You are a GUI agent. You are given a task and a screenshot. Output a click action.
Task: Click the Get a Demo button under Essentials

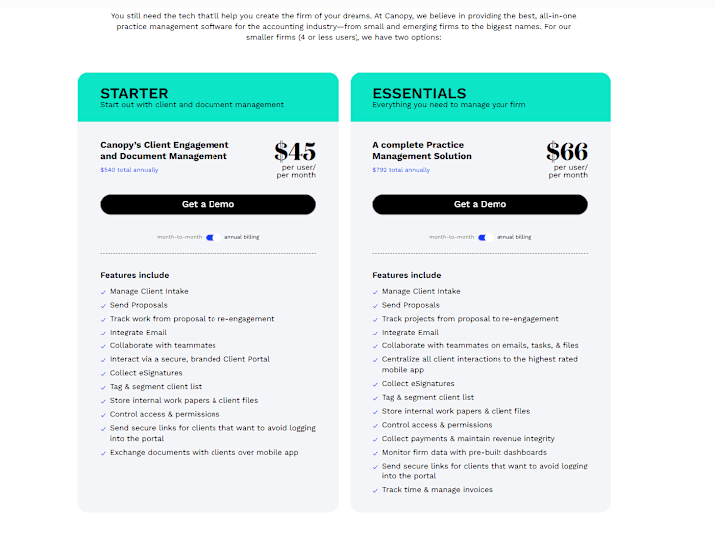pyautogui.click(x=480, y=204)
